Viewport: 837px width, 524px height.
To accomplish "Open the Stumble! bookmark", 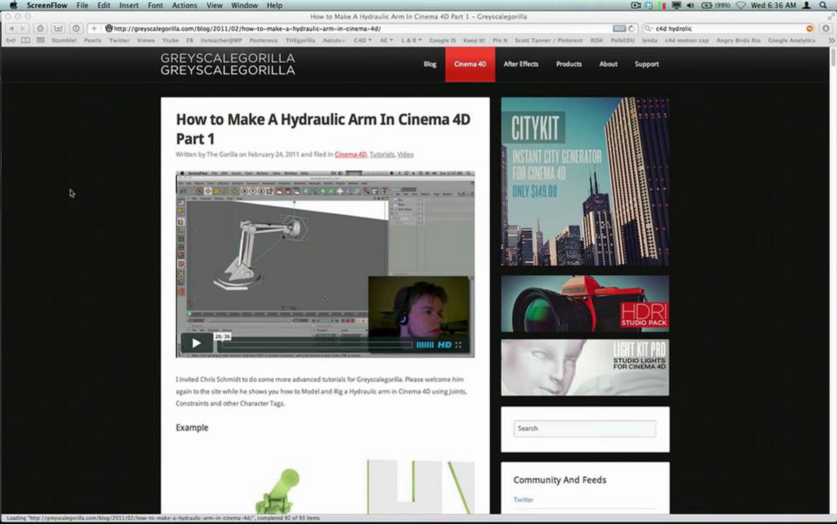I will click(x=64, y=40).
